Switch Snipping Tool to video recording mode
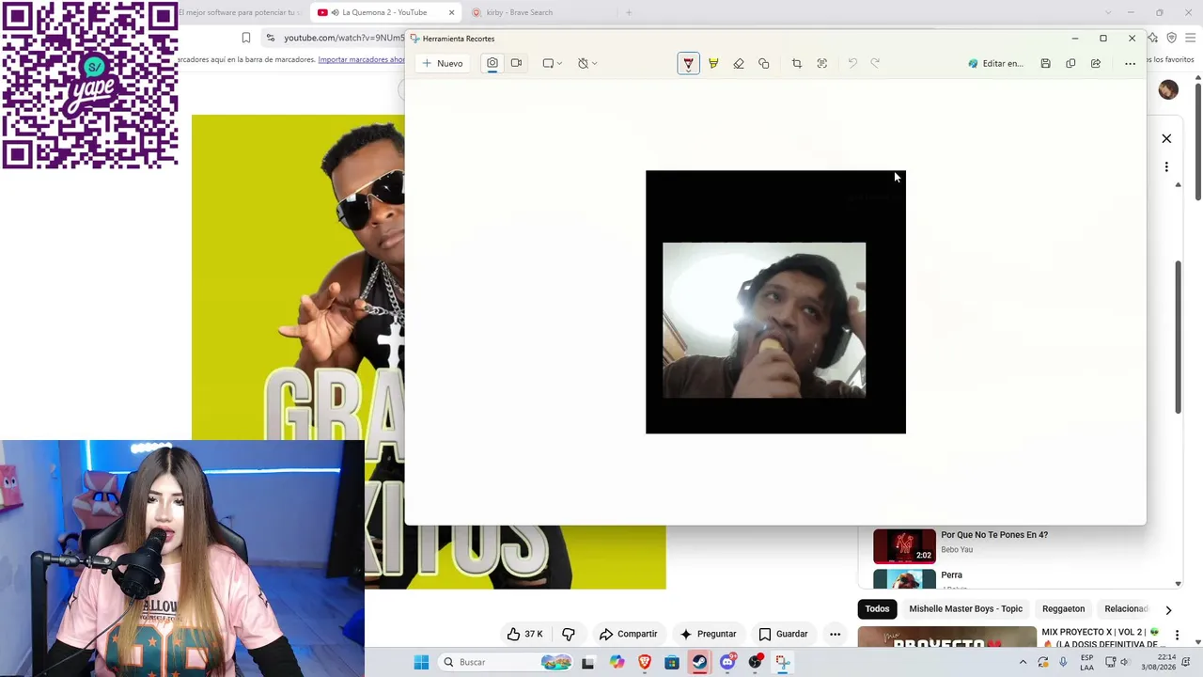 (x=516, y=63)
